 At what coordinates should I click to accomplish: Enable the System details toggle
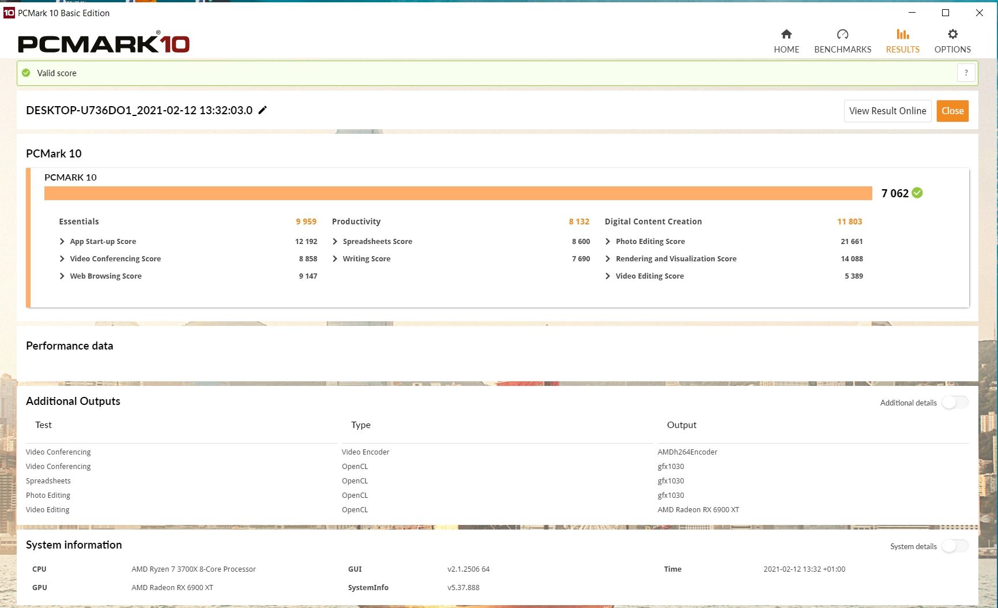tap(955, 546)
